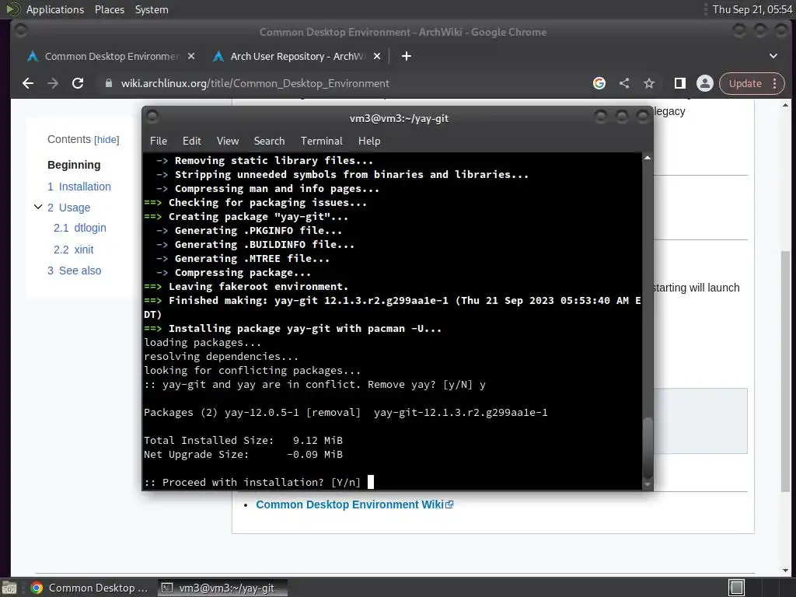Click Chrome window menu button top-left
The image size is (796, 597).
click(x=21, y=31)
